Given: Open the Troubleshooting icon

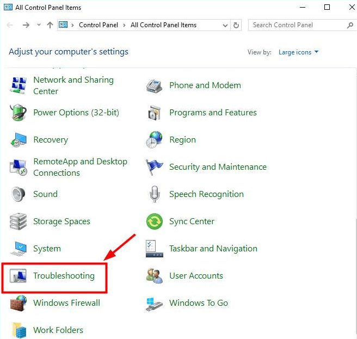Looking at the screenshot, I should (x=19, y=276).
